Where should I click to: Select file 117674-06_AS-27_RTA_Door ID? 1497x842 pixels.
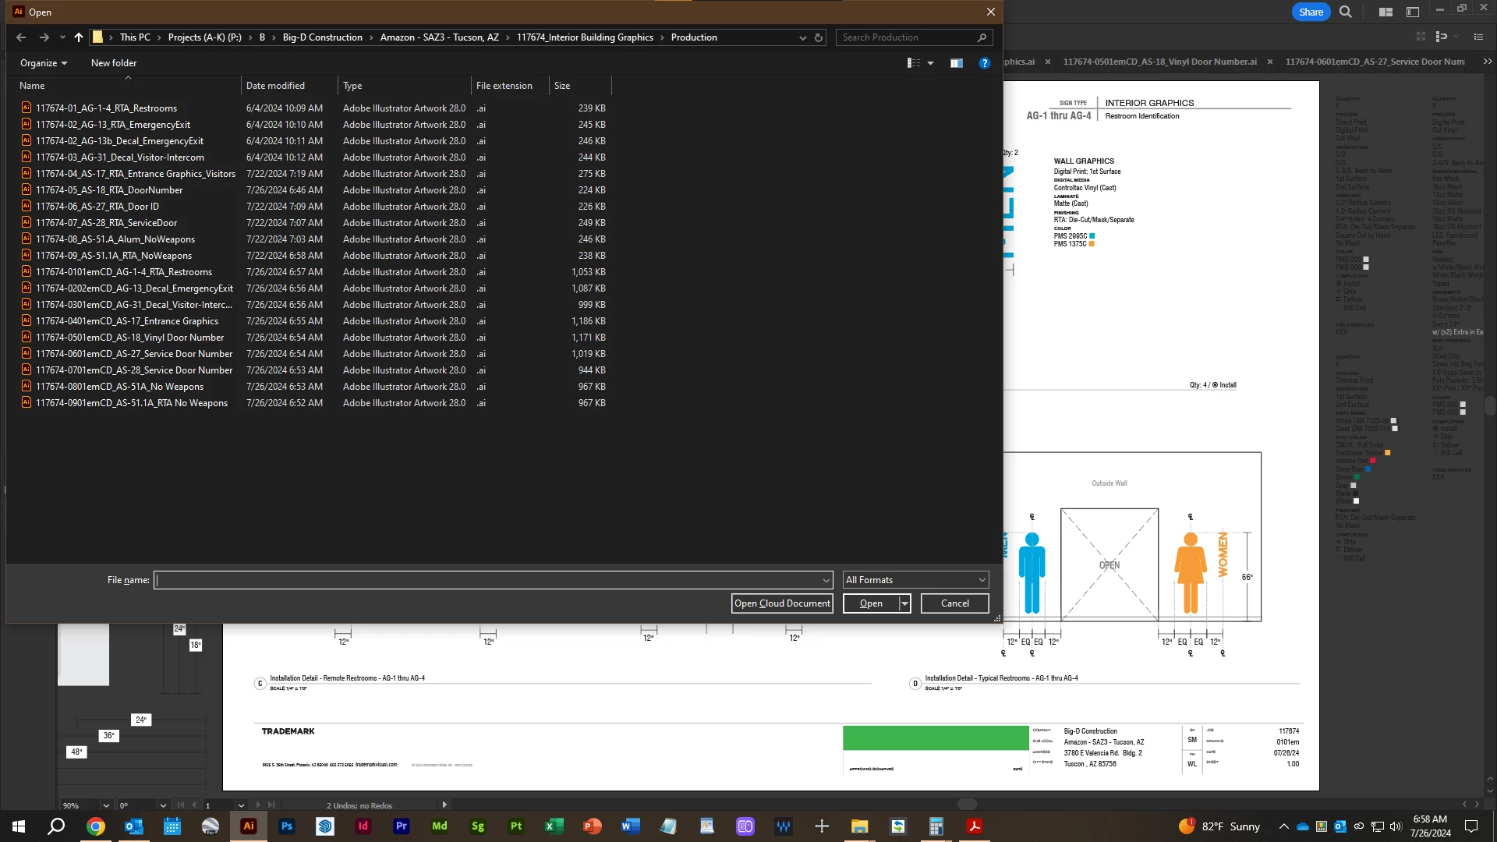click(x=97, y=207)
